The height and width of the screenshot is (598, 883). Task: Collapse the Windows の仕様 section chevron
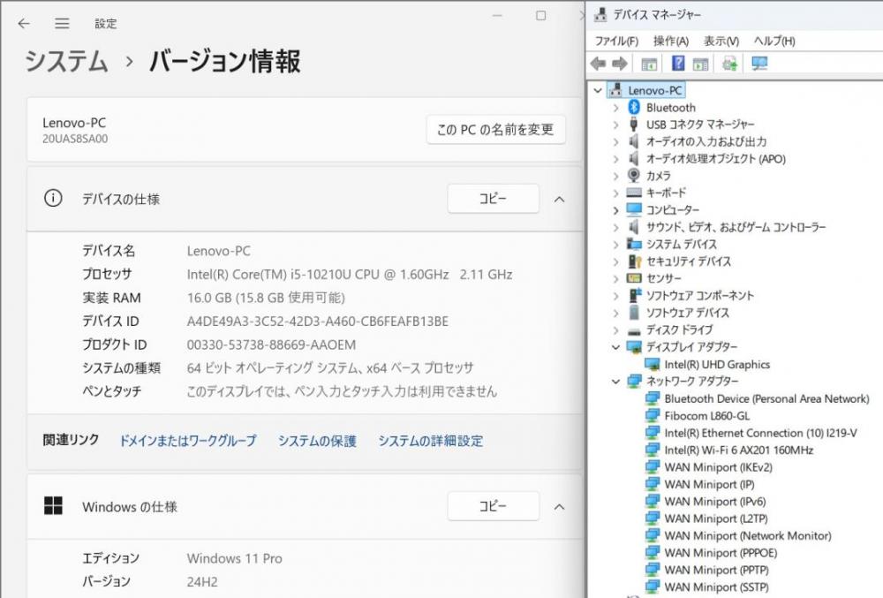click(x=559, y=507)
